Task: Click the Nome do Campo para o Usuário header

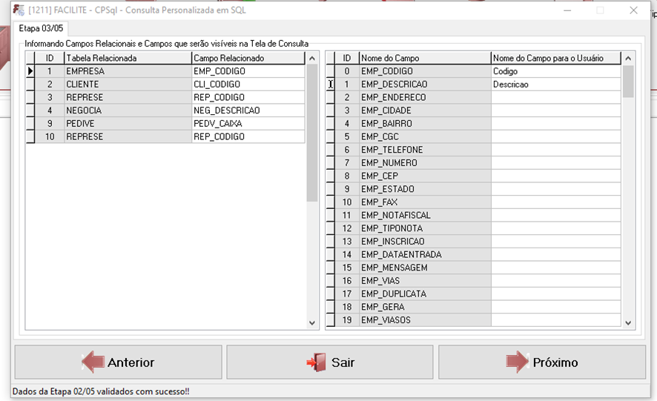Action: point(555,59)
